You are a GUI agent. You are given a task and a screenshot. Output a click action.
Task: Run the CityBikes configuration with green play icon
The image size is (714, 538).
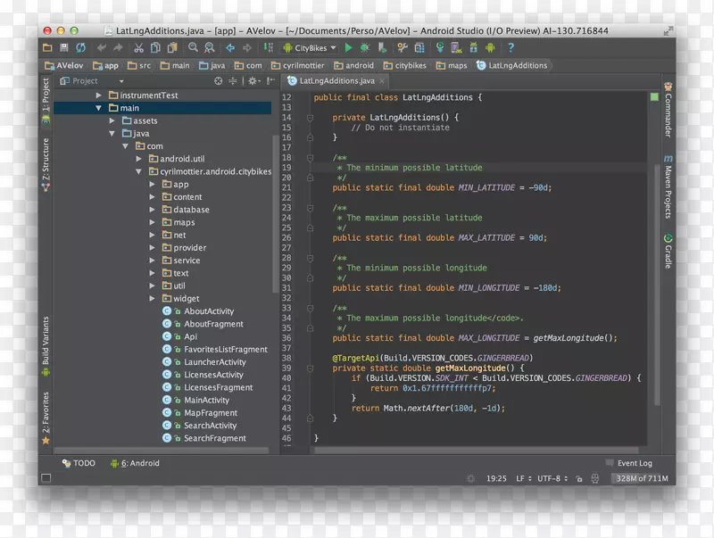pos(347,47)
